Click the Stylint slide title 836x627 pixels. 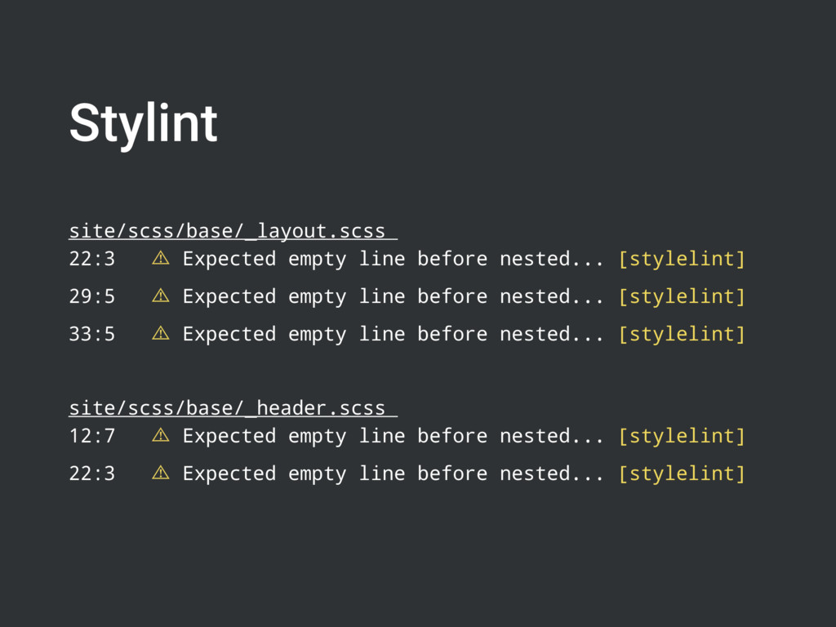click(x=144, y=123)
